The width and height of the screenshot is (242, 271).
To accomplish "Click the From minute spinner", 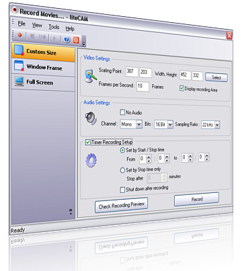I will pos(164,159).
